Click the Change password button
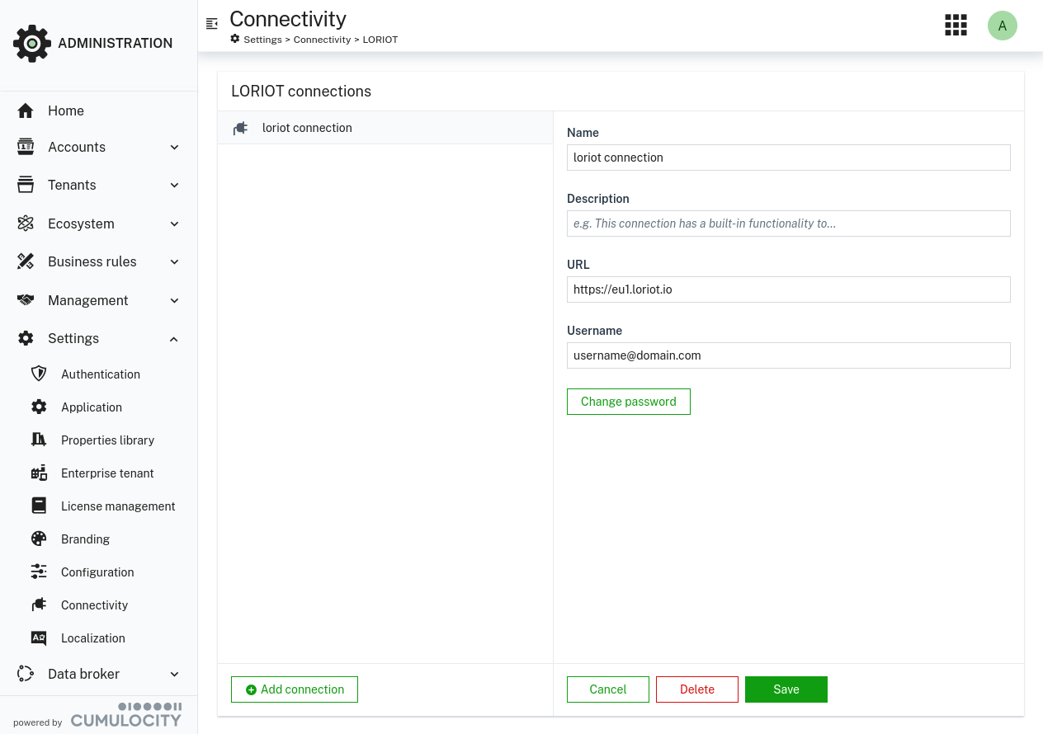The height and width of the screenshot is (734, 1043). [628, 402]
